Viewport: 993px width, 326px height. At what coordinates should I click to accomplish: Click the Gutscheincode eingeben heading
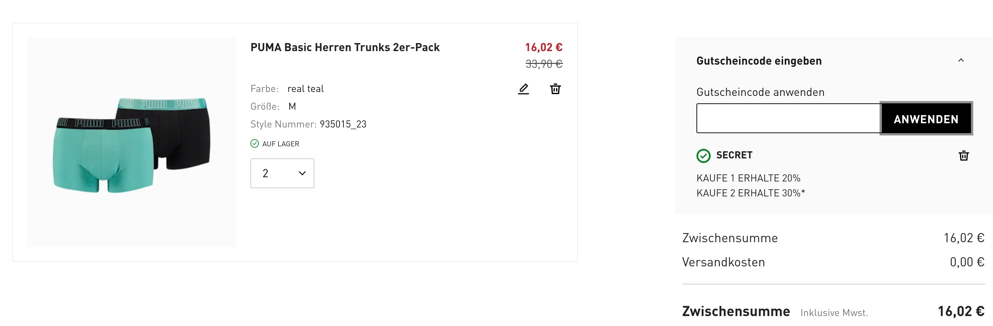tap(759, 61)
